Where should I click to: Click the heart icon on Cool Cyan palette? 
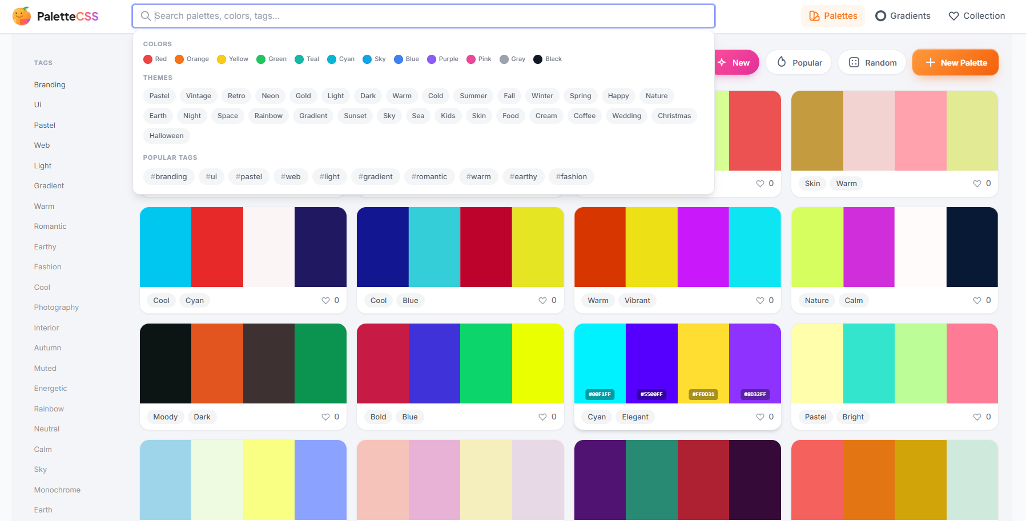(x=325, y=301)
